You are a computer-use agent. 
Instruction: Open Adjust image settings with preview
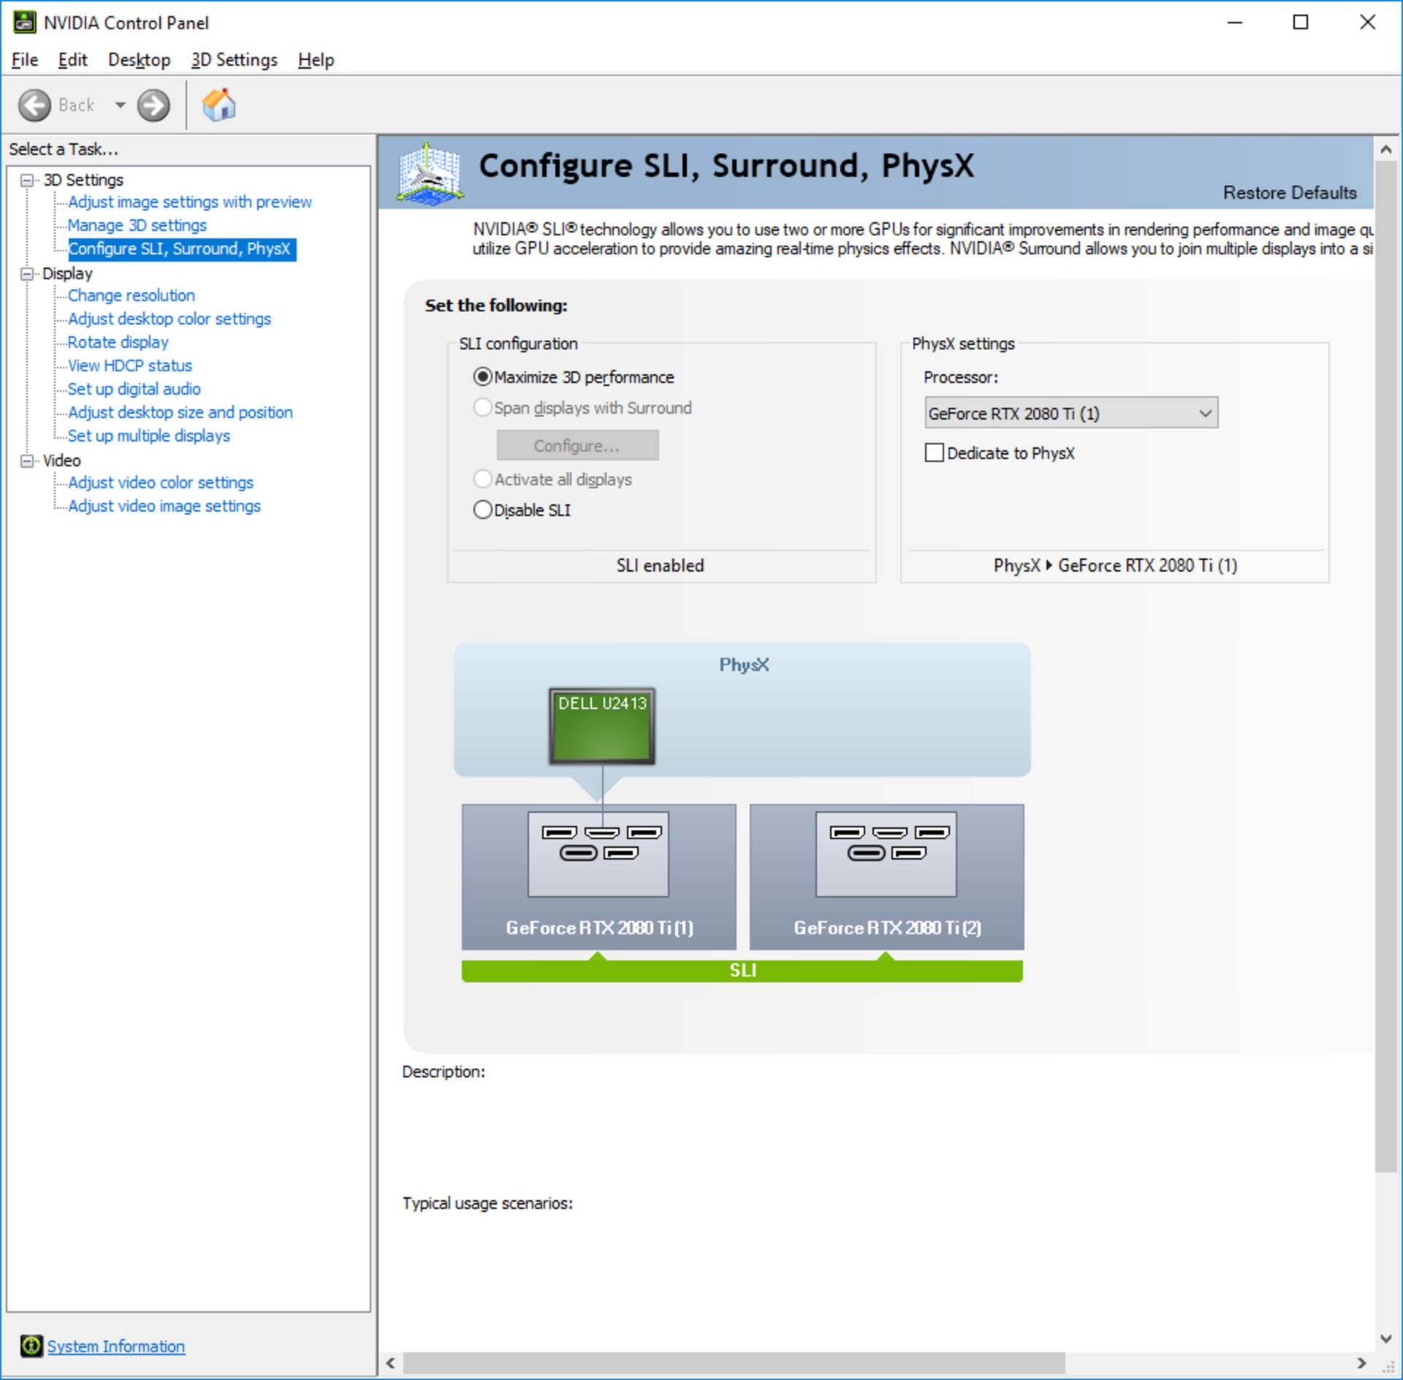(x=189, y=202)
